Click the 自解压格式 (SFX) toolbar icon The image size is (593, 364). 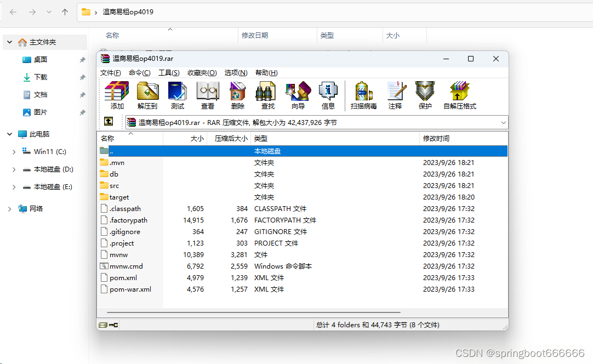coord(459,91)
